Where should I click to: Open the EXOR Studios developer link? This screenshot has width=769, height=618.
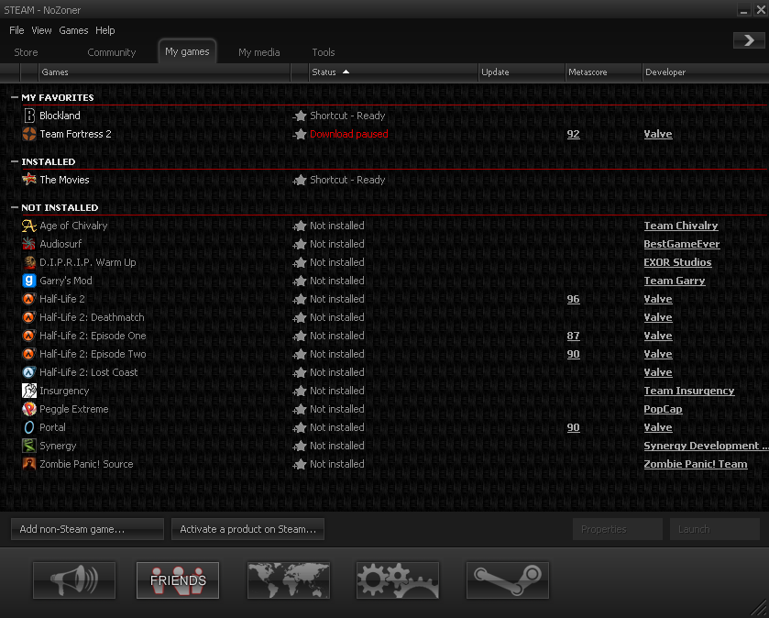[x=677, y=262]
